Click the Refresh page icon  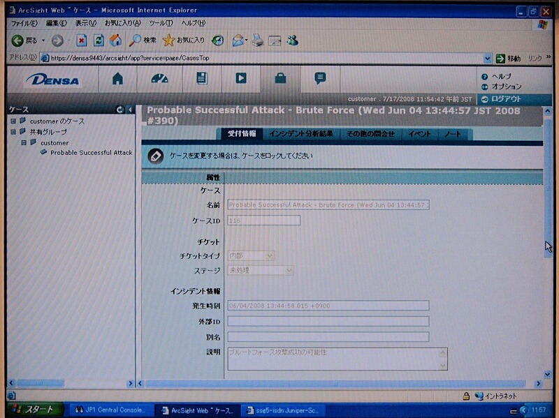99,40
